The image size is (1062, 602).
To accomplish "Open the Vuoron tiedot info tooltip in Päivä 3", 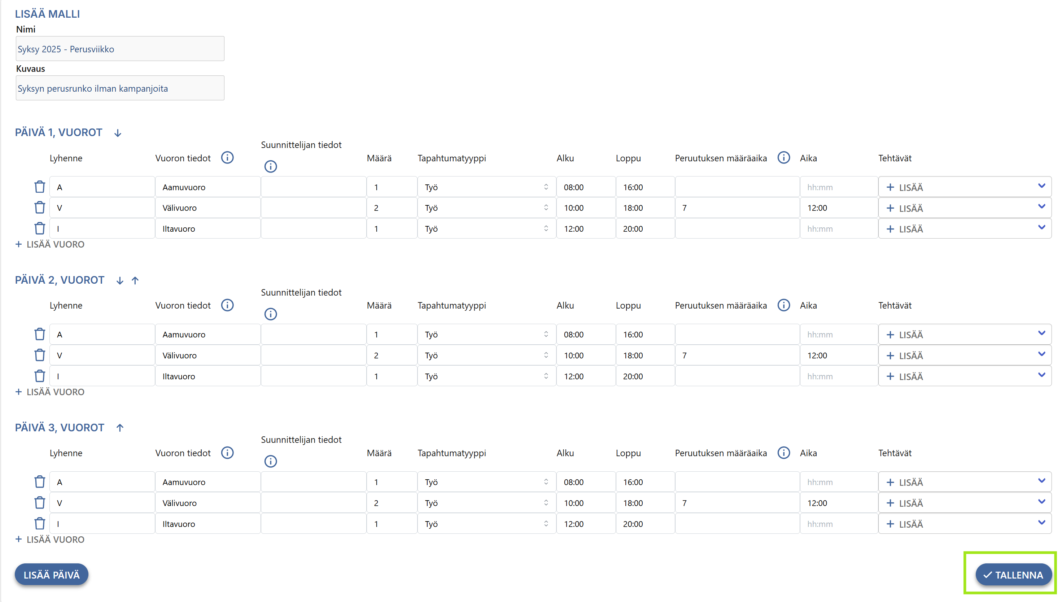I will pyautogui.click(x=227, y=453).
